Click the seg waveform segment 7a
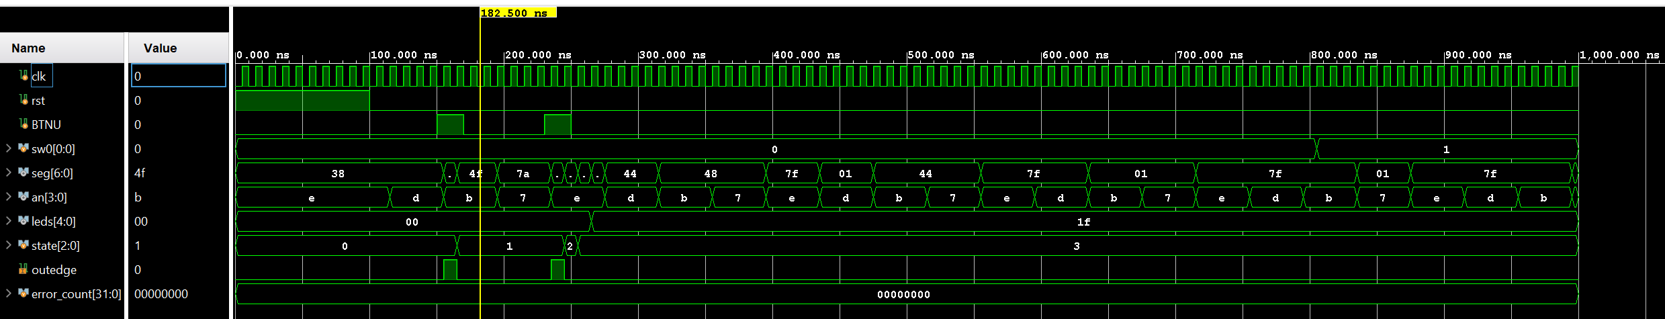Screen dimensions: 1665x319 (523, 173)
